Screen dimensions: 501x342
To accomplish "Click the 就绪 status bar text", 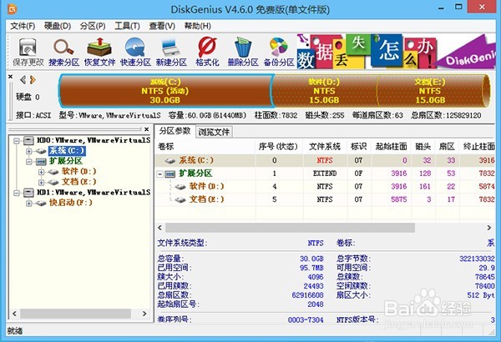I will pyautogui.click(x=15, y=331).
